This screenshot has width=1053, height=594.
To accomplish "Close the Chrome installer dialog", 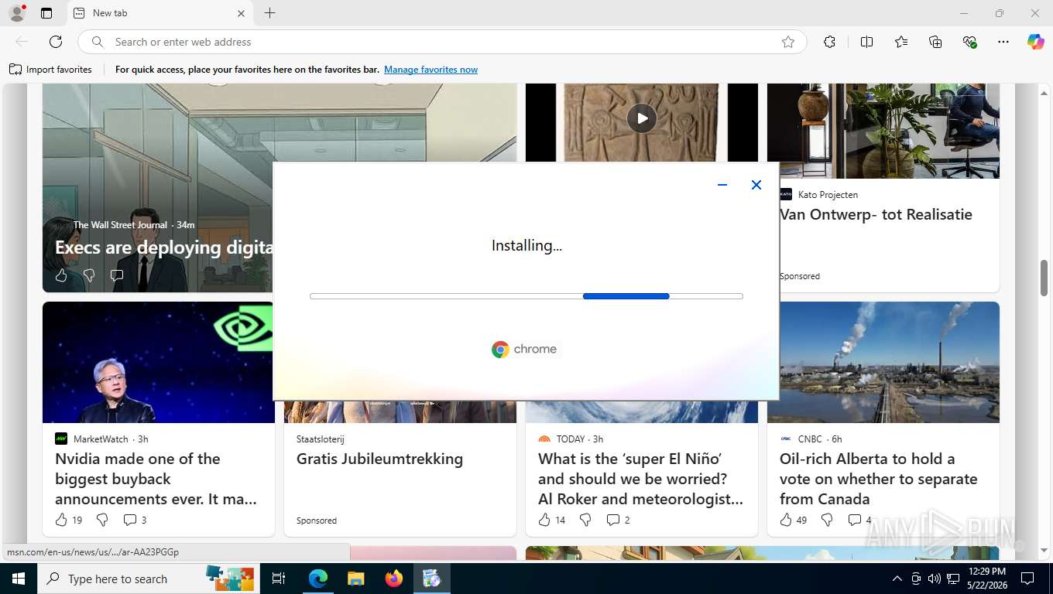I will [756, 185].
